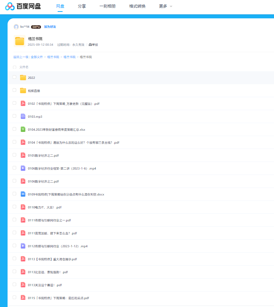274x307 pixels.
Task: Switch to the 分享 tab
Action: coord(82,6)
